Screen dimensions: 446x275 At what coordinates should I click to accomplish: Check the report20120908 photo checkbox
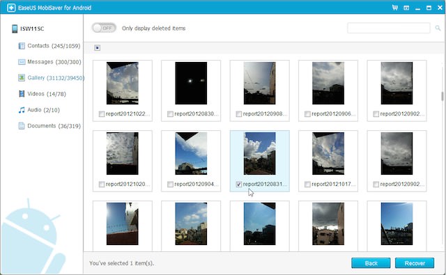tap(239, 114)
